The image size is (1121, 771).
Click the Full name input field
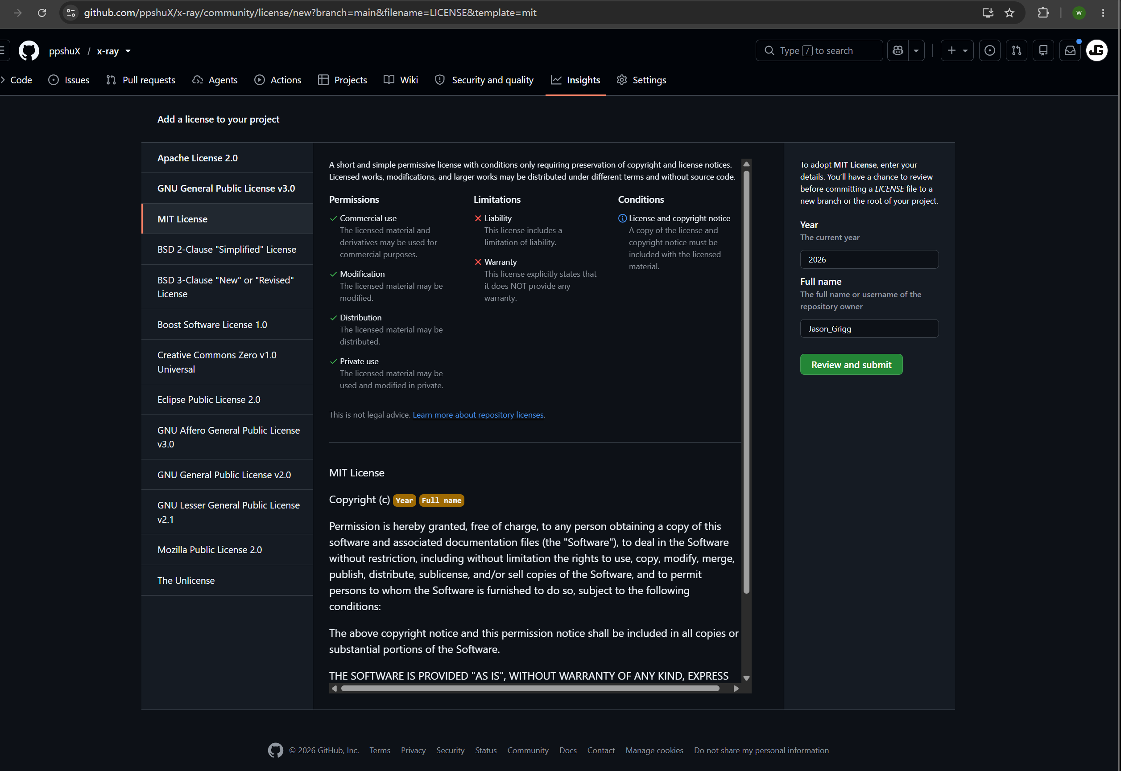pyautogui.click(x=869, y=328)
